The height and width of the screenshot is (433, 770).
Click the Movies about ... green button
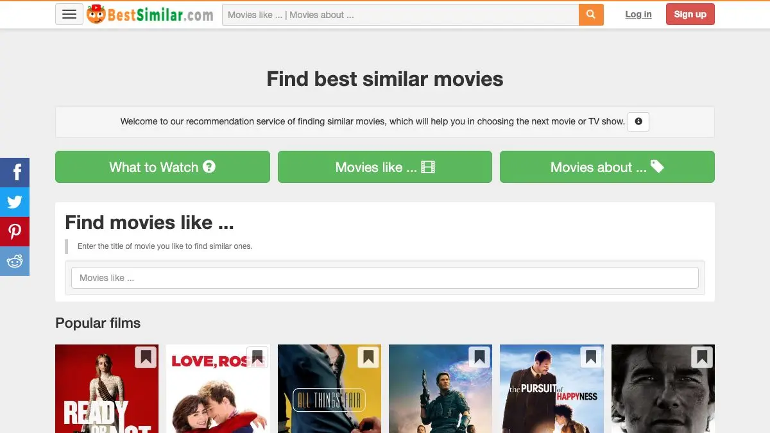pyautogui.click(x=607, y=167)
